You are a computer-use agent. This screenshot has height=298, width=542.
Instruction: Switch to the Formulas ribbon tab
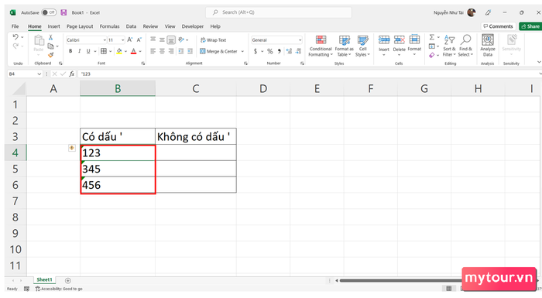click(x=109, y=26)
